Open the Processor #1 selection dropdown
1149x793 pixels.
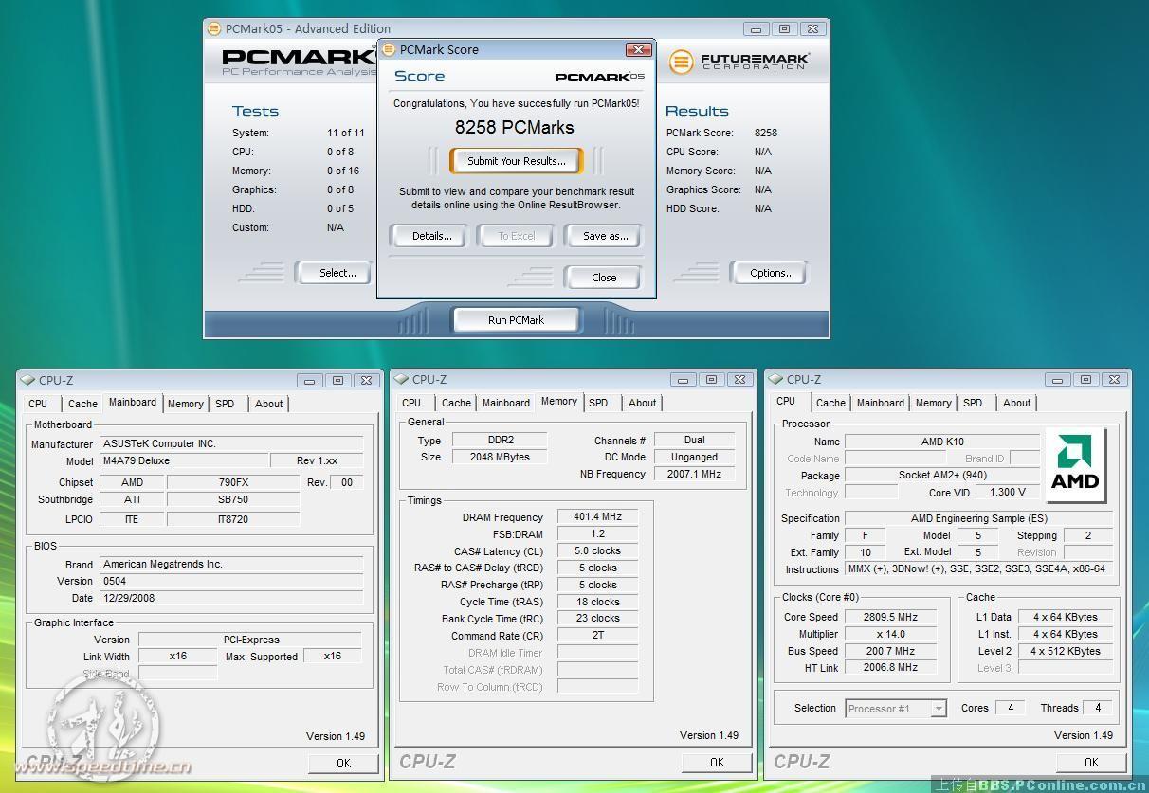938,709
